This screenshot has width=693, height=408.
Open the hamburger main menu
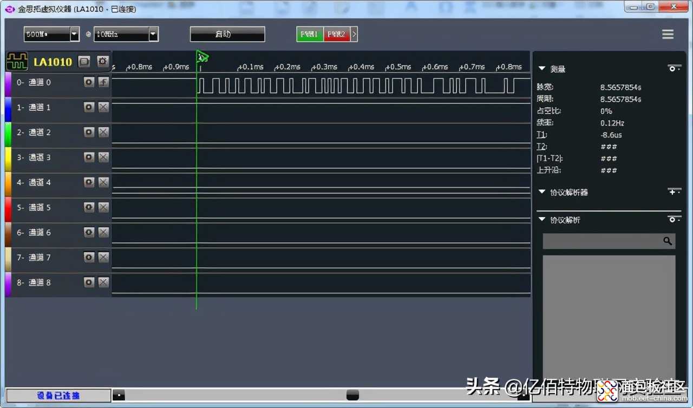tap(668, 34)
